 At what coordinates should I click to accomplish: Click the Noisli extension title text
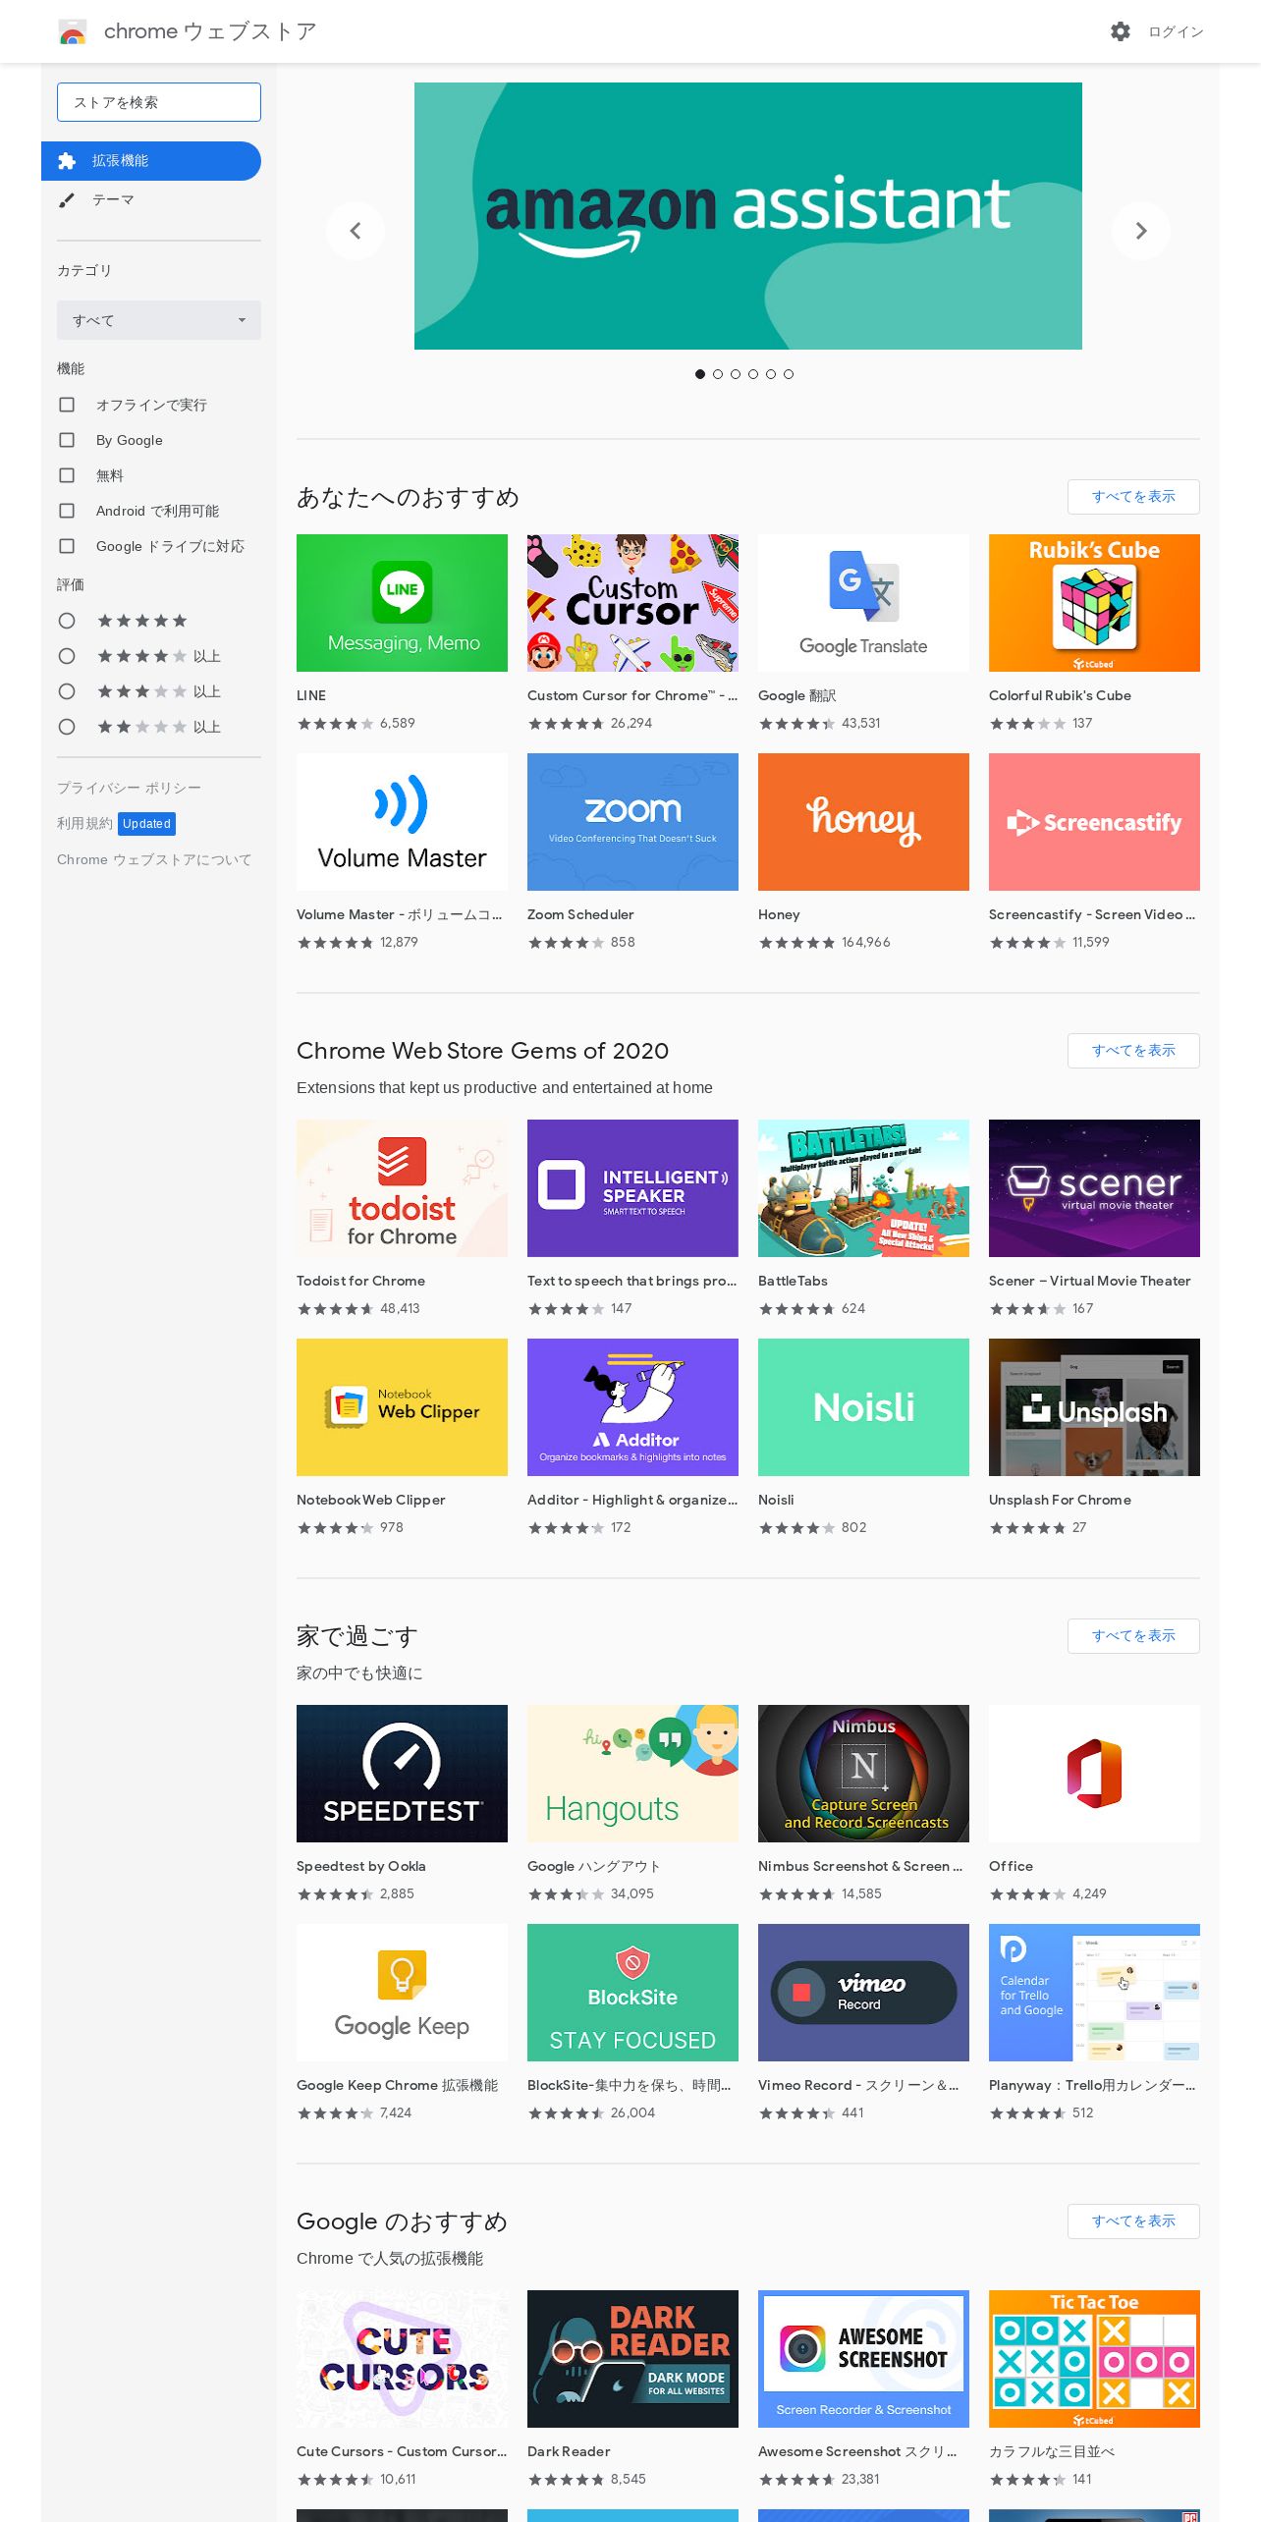coord(776,1500)
